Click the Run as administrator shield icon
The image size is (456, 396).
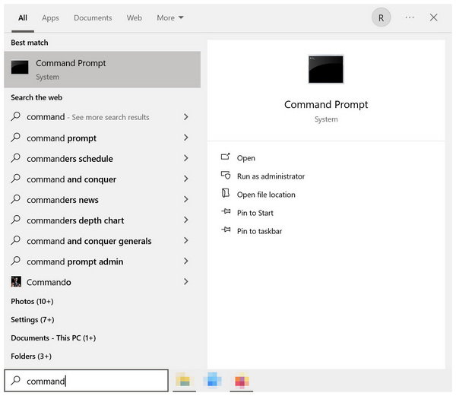coord(225,176)
